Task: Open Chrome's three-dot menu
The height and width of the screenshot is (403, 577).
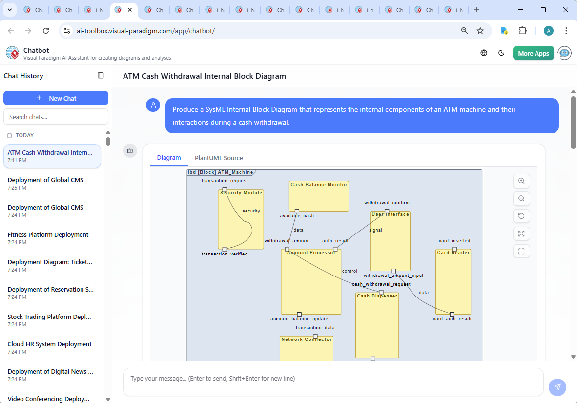Action: tap(566, 30)
